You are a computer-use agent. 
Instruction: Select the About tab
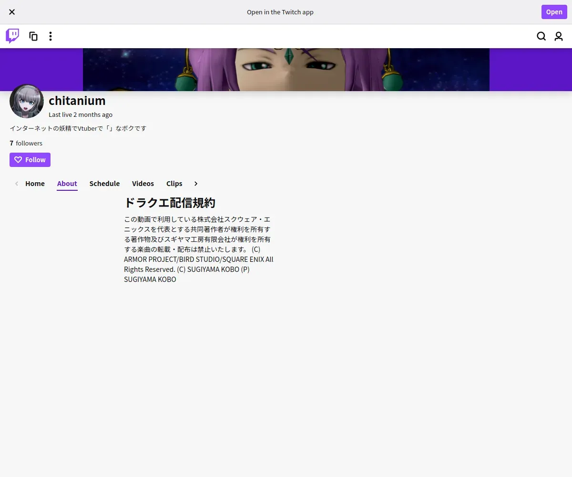pos(67,184)
